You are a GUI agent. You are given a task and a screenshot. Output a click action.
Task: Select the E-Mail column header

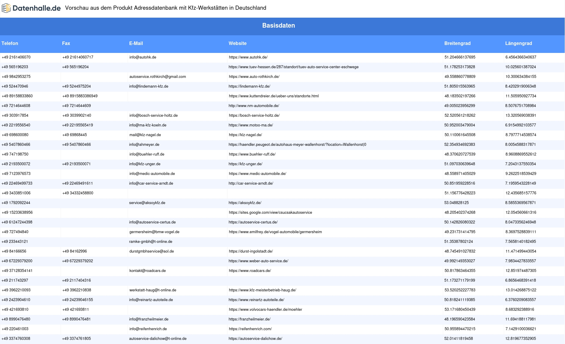tap(136, 43)
